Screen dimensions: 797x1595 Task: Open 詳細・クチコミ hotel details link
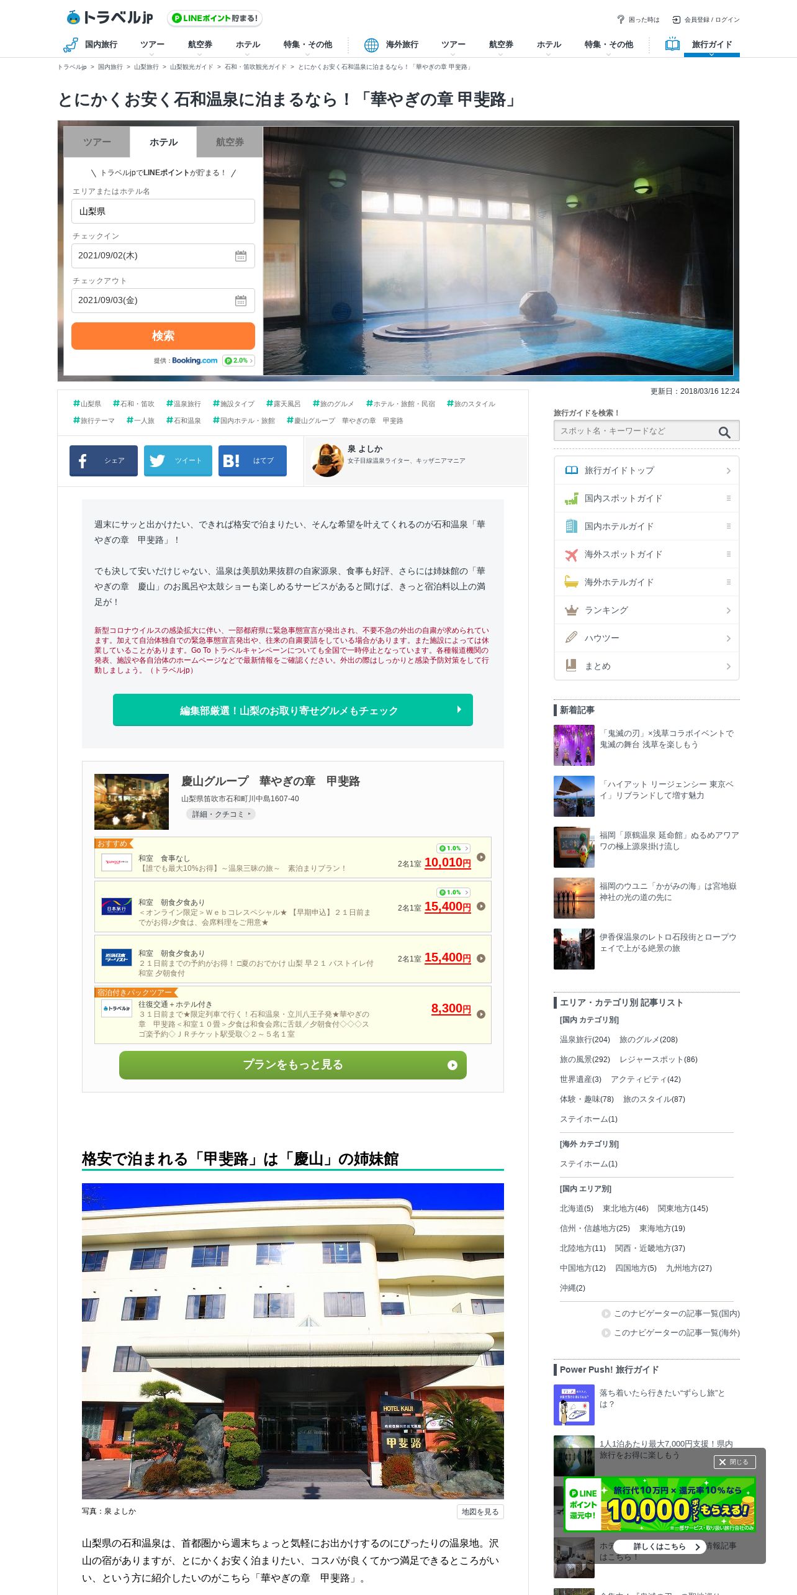(x=221, y=814)
